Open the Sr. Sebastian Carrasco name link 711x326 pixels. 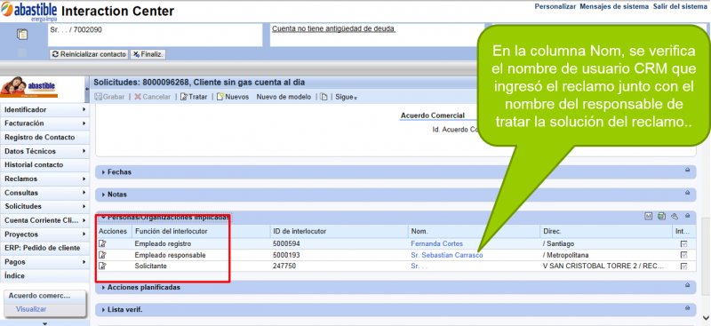(x=447, y=255)
